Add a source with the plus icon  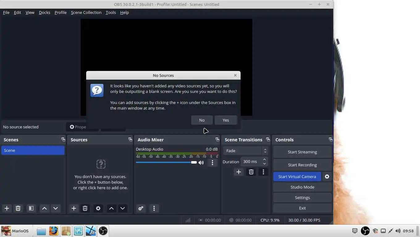74,208
